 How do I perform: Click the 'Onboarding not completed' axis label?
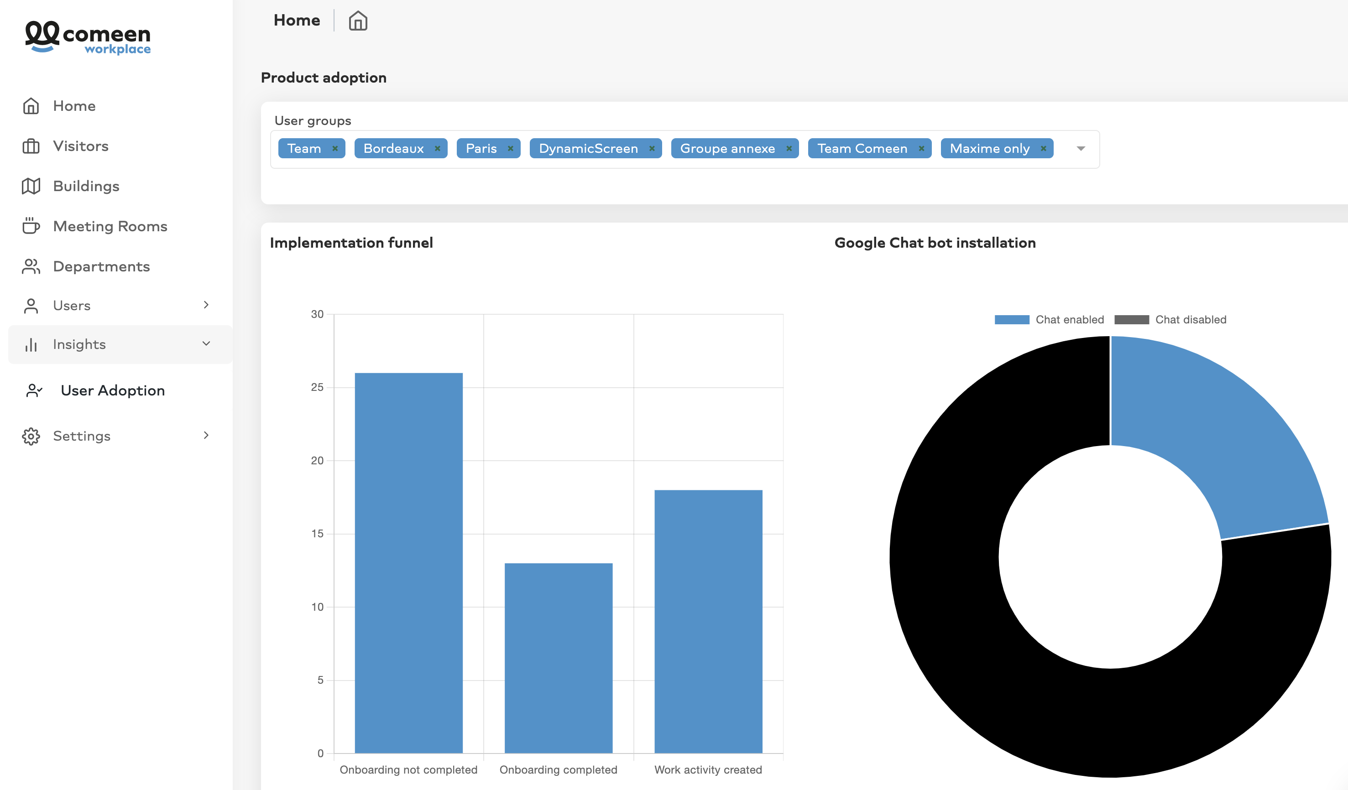click(x=409, y=769)
